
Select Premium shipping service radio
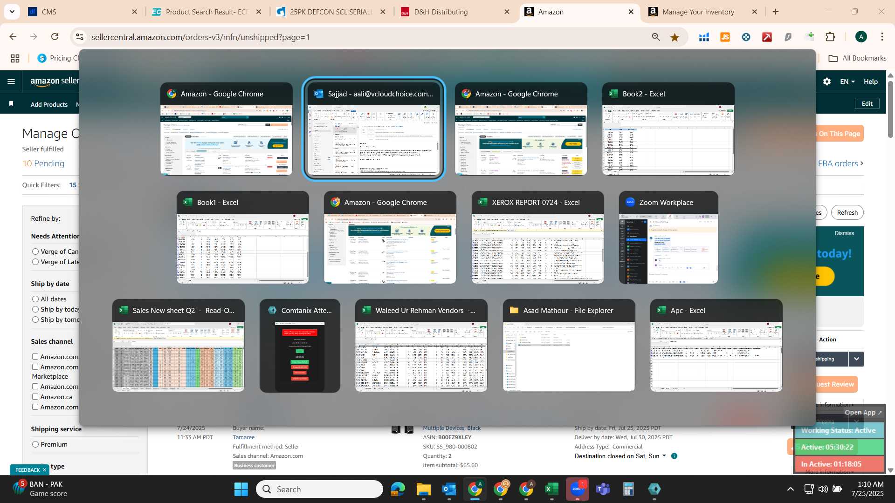(35, 444)
